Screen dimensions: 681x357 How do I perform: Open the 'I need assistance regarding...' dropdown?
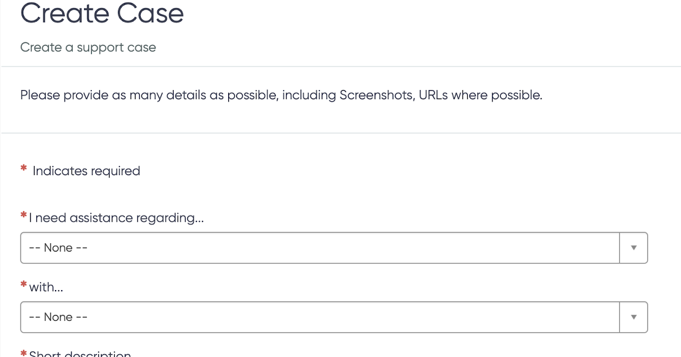pyautogui.click(x=320, y=248)
